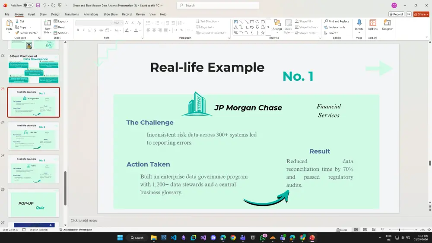Open WhatsApp from the taskbar
This screenshot has height=243, width=432.
(263, 237)
